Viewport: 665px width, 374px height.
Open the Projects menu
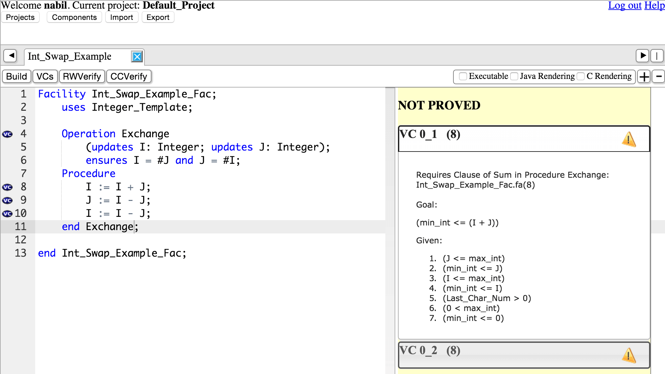(20, 17)
